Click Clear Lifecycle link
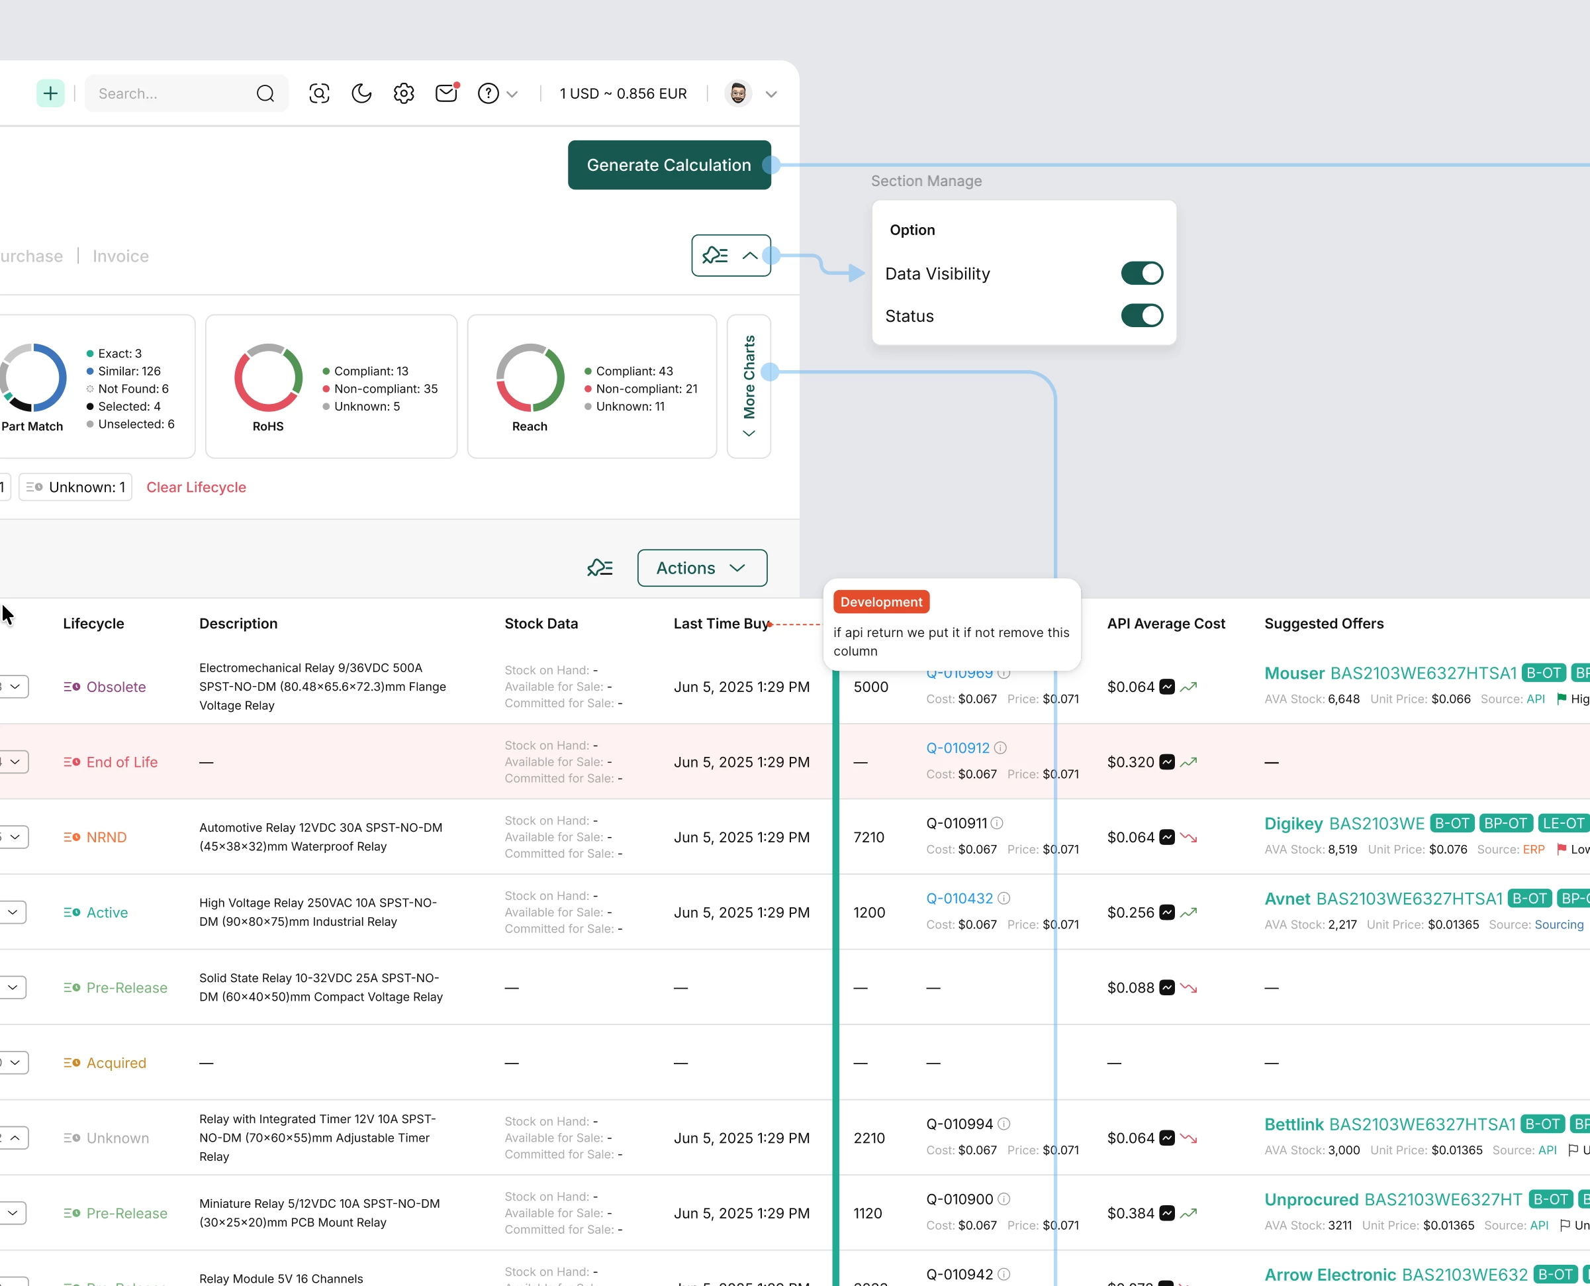 pos(196,487)
